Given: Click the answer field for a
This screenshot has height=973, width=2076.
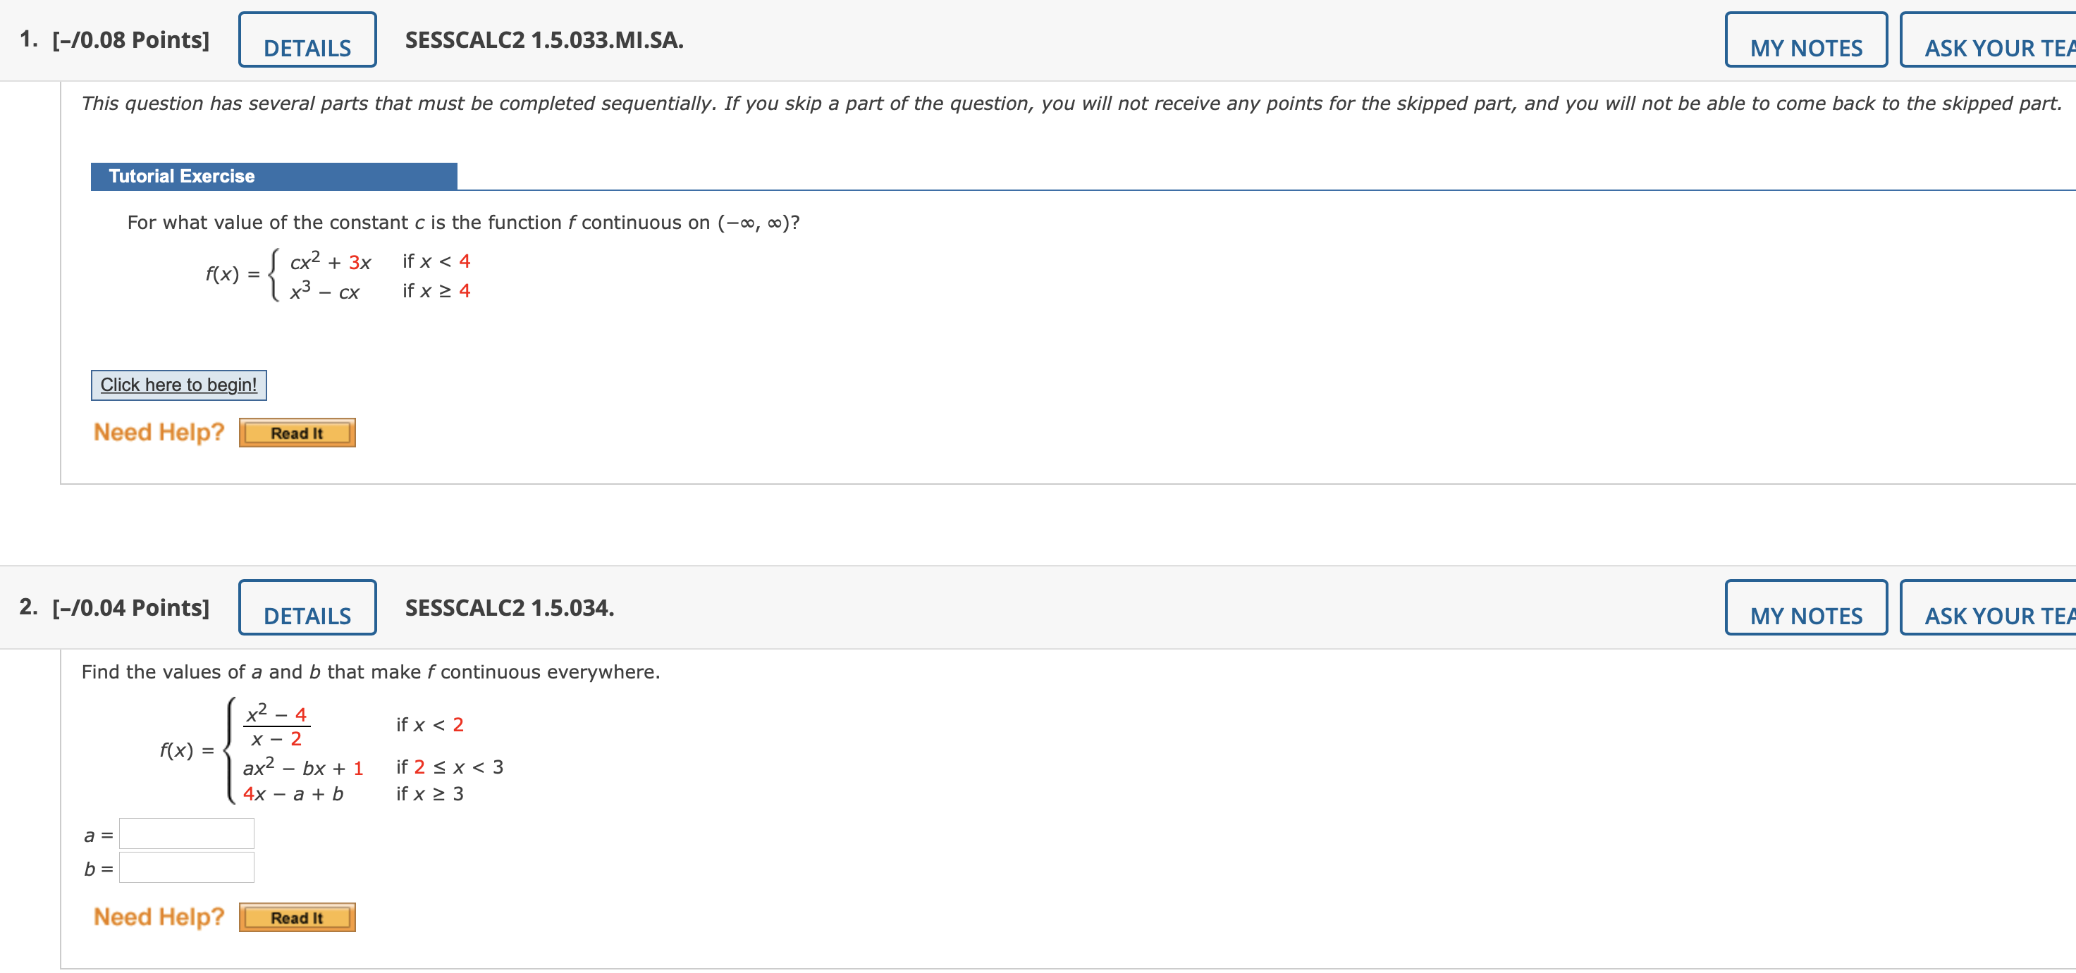Looking at the screenshot, I should click(x=185, y=833).
